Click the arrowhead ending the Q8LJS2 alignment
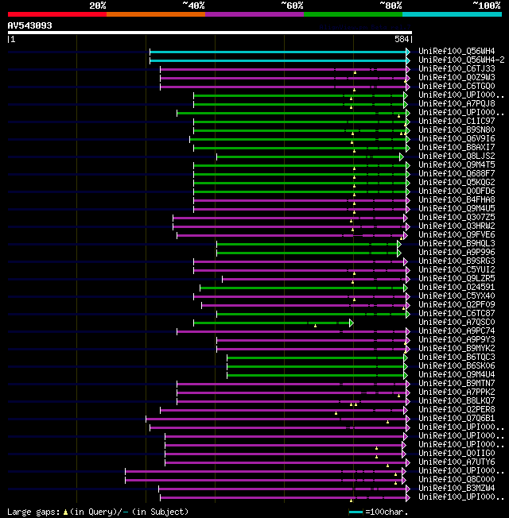Screen dimensions: 509x518 (x=402, y=157)
